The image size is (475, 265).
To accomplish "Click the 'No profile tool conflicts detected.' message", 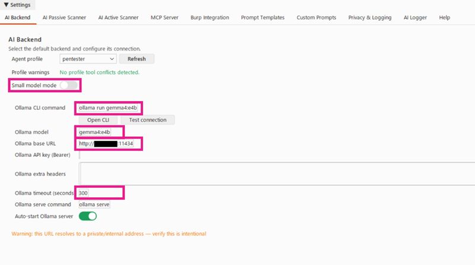I will [99, 72].
